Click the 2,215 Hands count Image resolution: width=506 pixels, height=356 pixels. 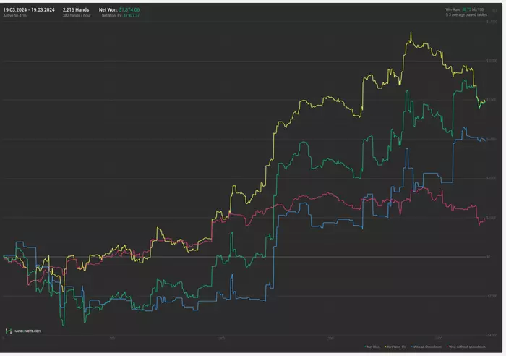[76, 9]
